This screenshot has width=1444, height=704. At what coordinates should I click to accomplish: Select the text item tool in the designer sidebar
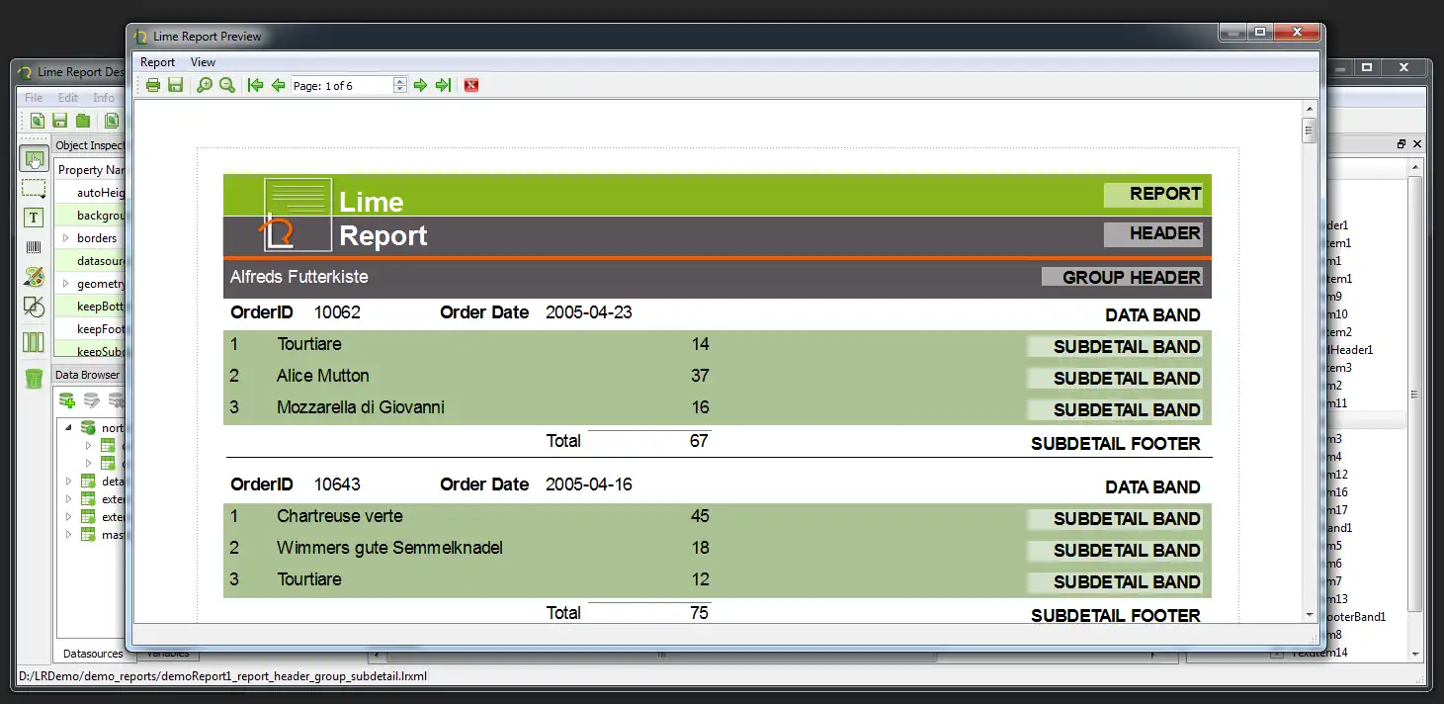click(34, 218)
